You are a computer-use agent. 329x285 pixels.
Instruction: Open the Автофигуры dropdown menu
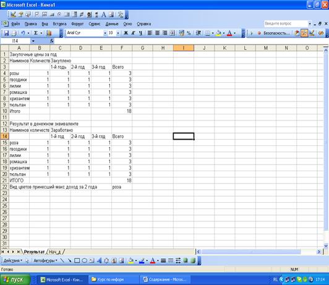point(45,261)
